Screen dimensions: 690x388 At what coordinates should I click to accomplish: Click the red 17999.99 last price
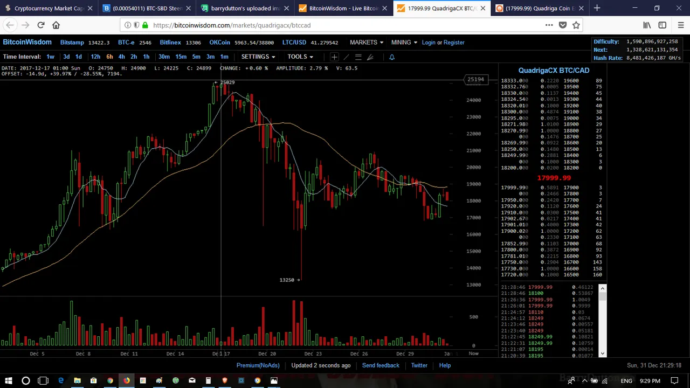(x=554, y=178)
